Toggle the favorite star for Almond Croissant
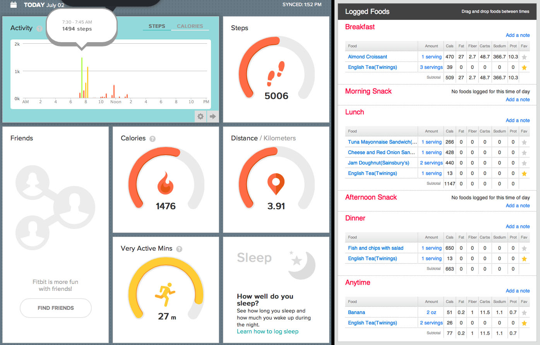This screenshot has height=345, width=540. point(524,56)
